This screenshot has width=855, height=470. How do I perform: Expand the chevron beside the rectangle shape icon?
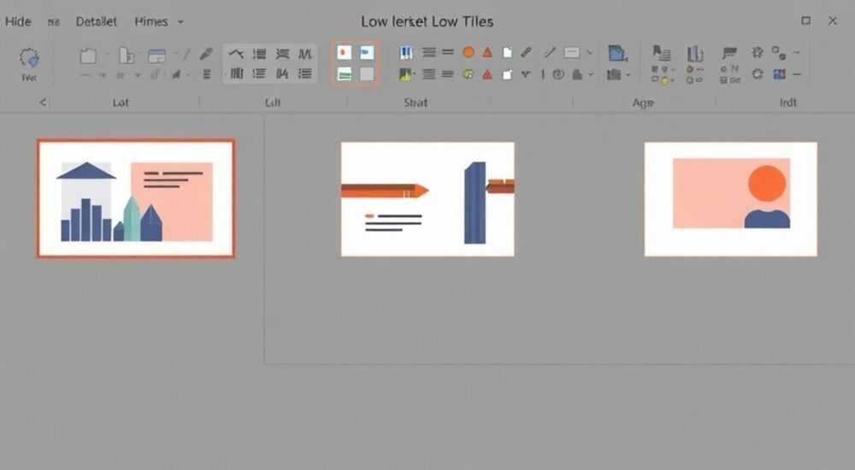coord(589,53)
